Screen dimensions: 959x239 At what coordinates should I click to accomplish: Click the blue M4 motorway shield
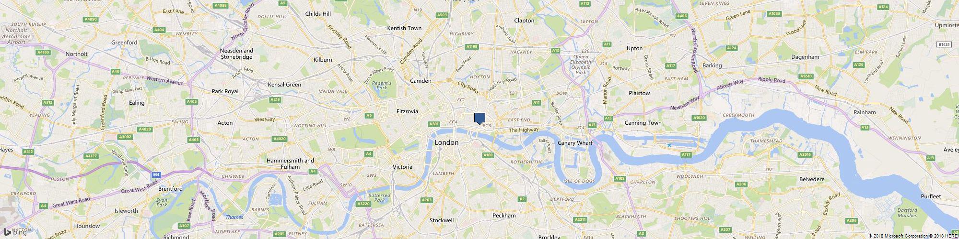pos(156,175)
